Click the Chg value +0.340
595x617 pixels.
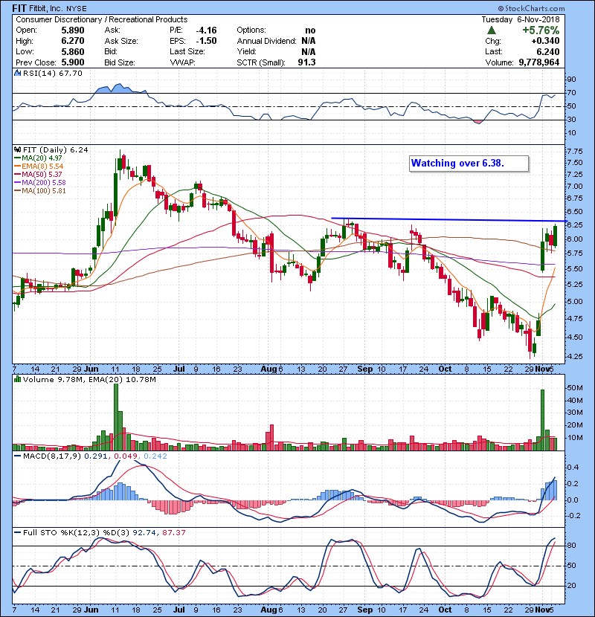[545, 41]
